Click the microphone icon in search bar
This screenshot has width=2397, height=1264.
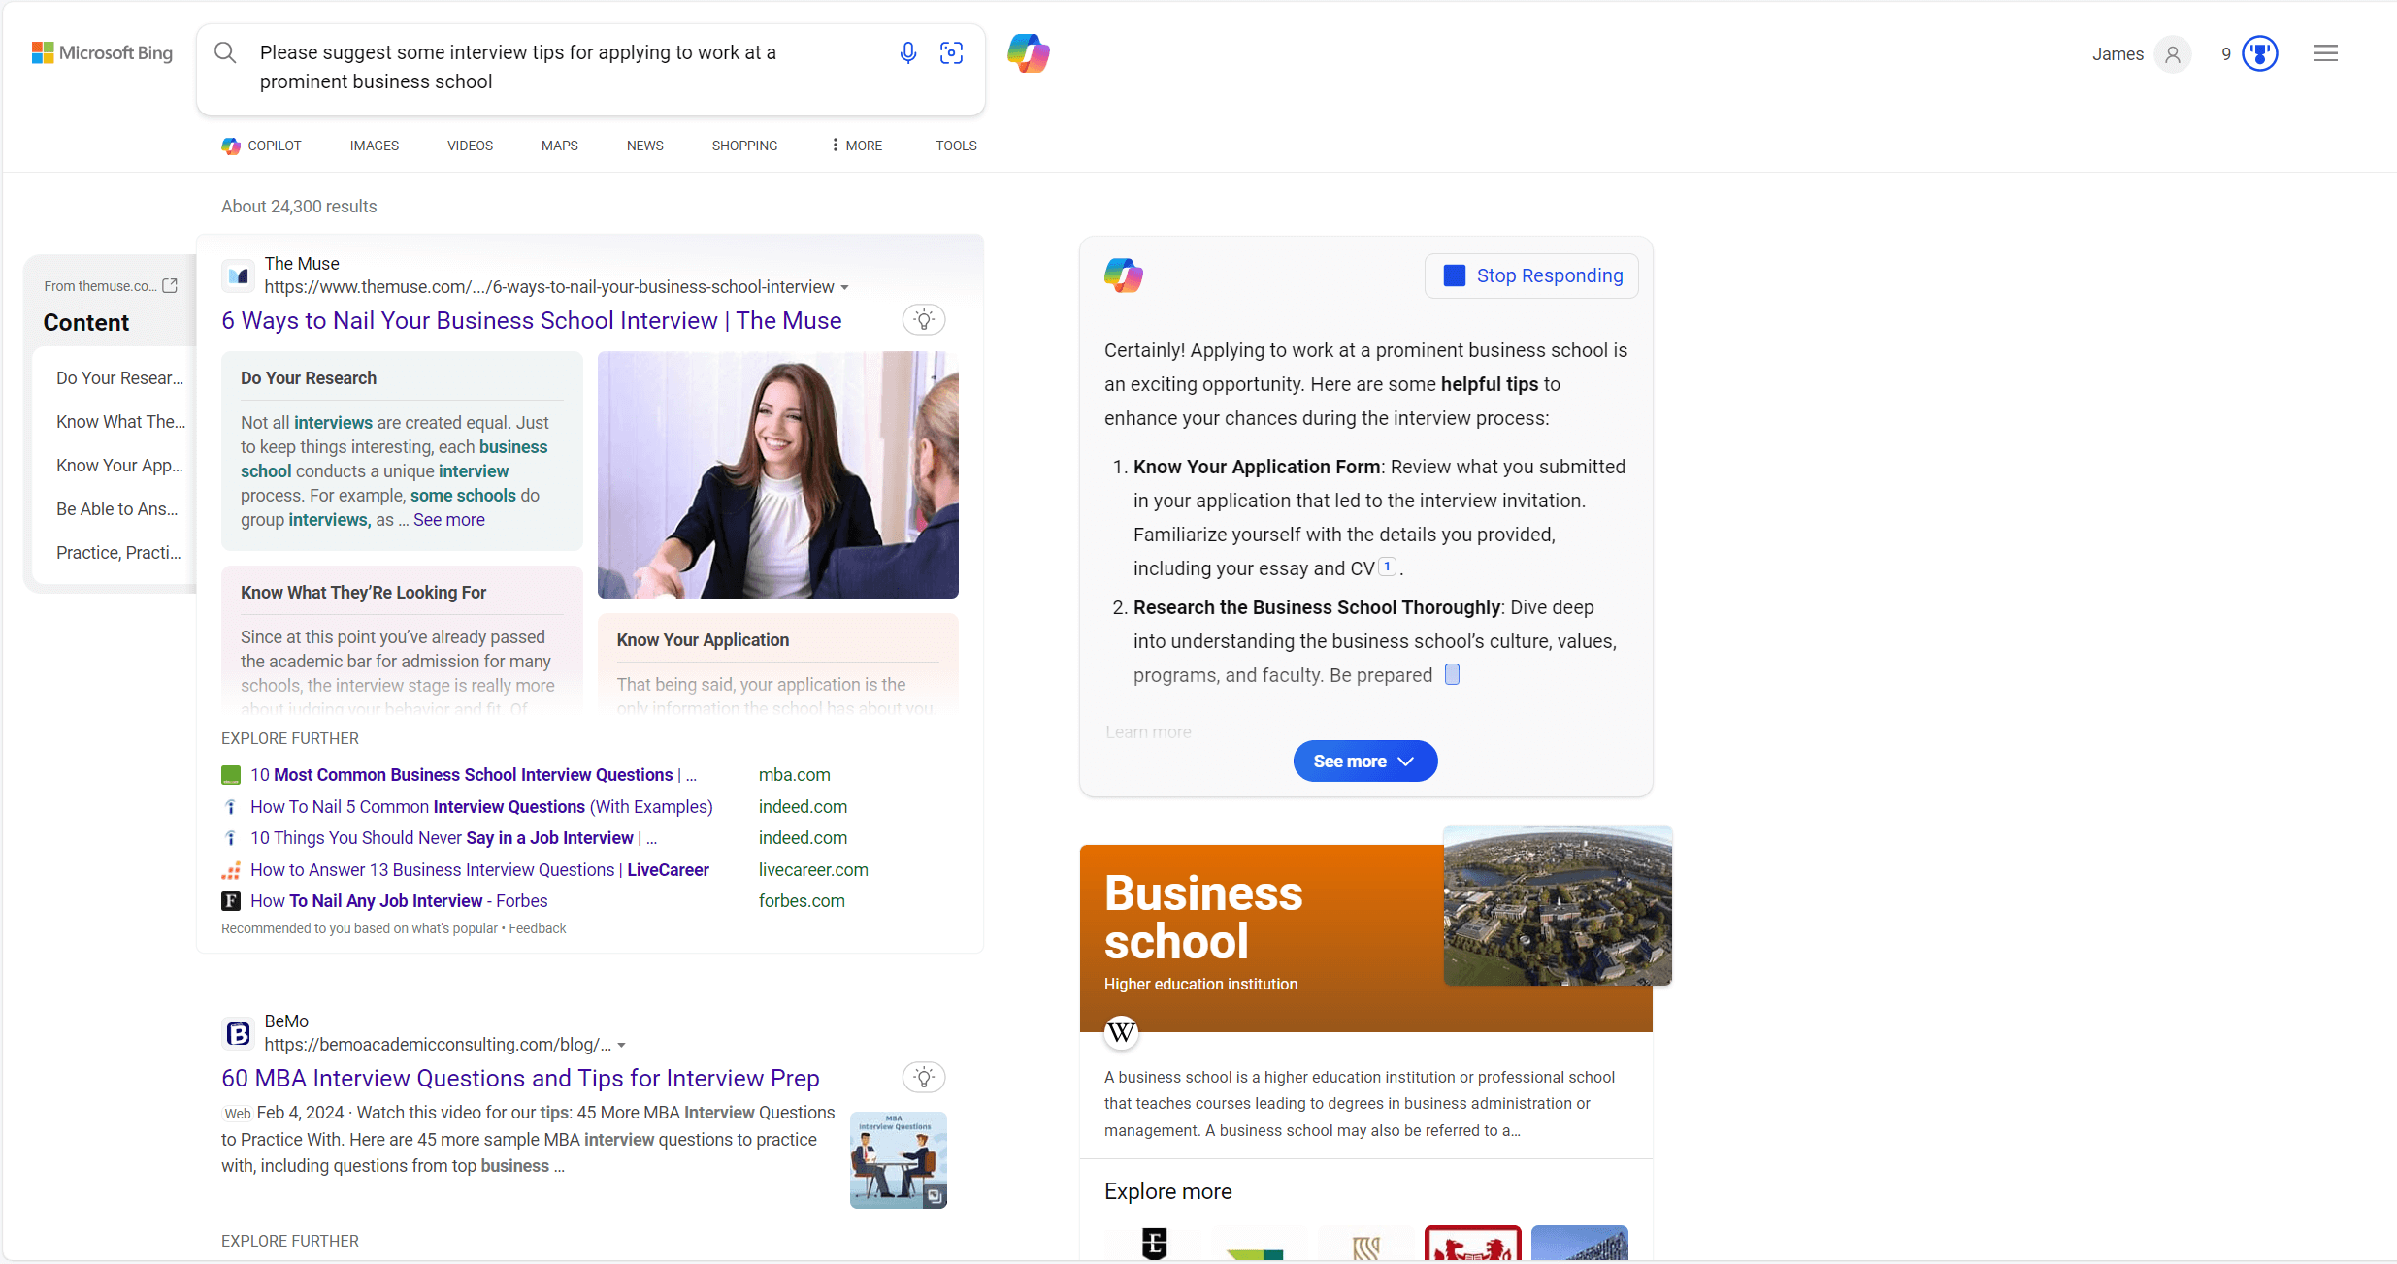click(906, 54)
